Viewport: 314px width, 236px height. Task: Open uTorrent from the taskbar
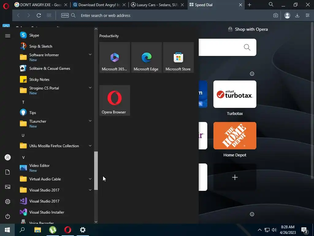tap(53, 230)
